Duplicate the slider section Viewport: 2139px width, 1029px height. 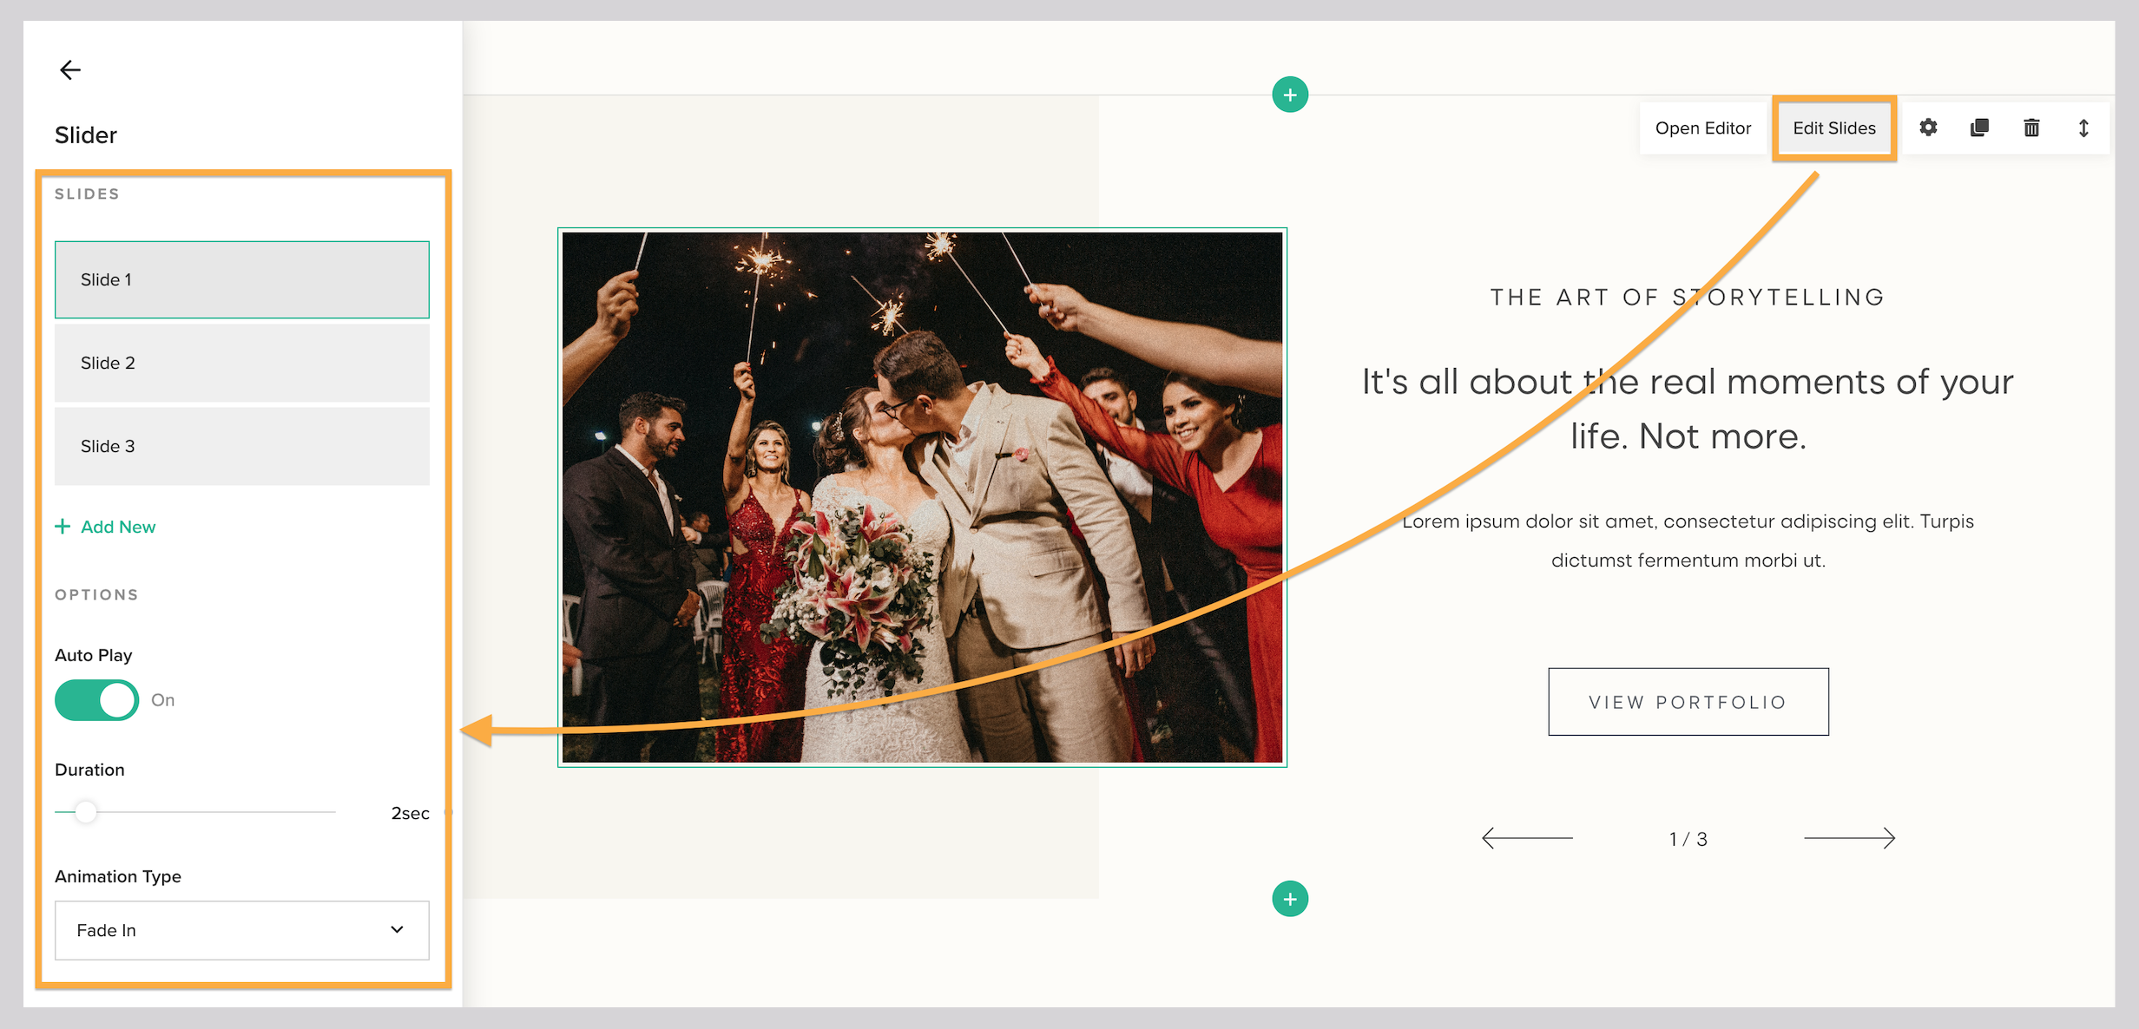[x=1980, y=128]
